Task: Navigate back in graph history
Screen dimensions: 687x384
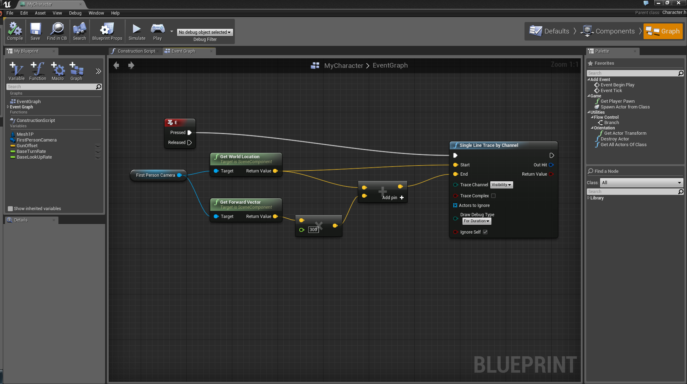Action: pos(116,65)
